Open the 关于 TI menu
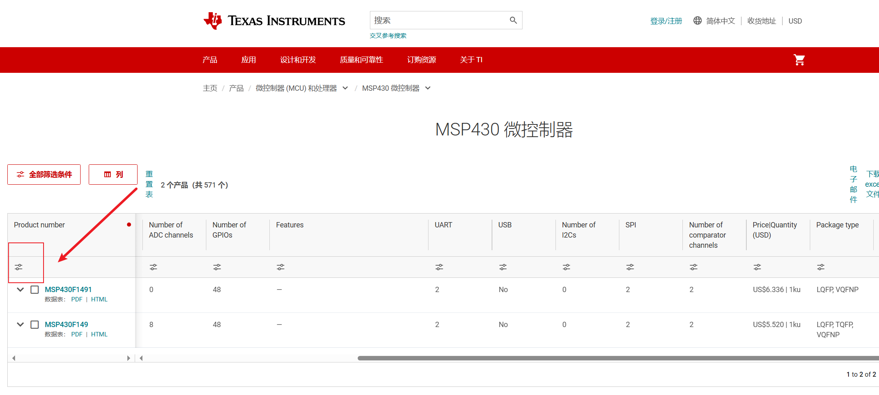 471,60
